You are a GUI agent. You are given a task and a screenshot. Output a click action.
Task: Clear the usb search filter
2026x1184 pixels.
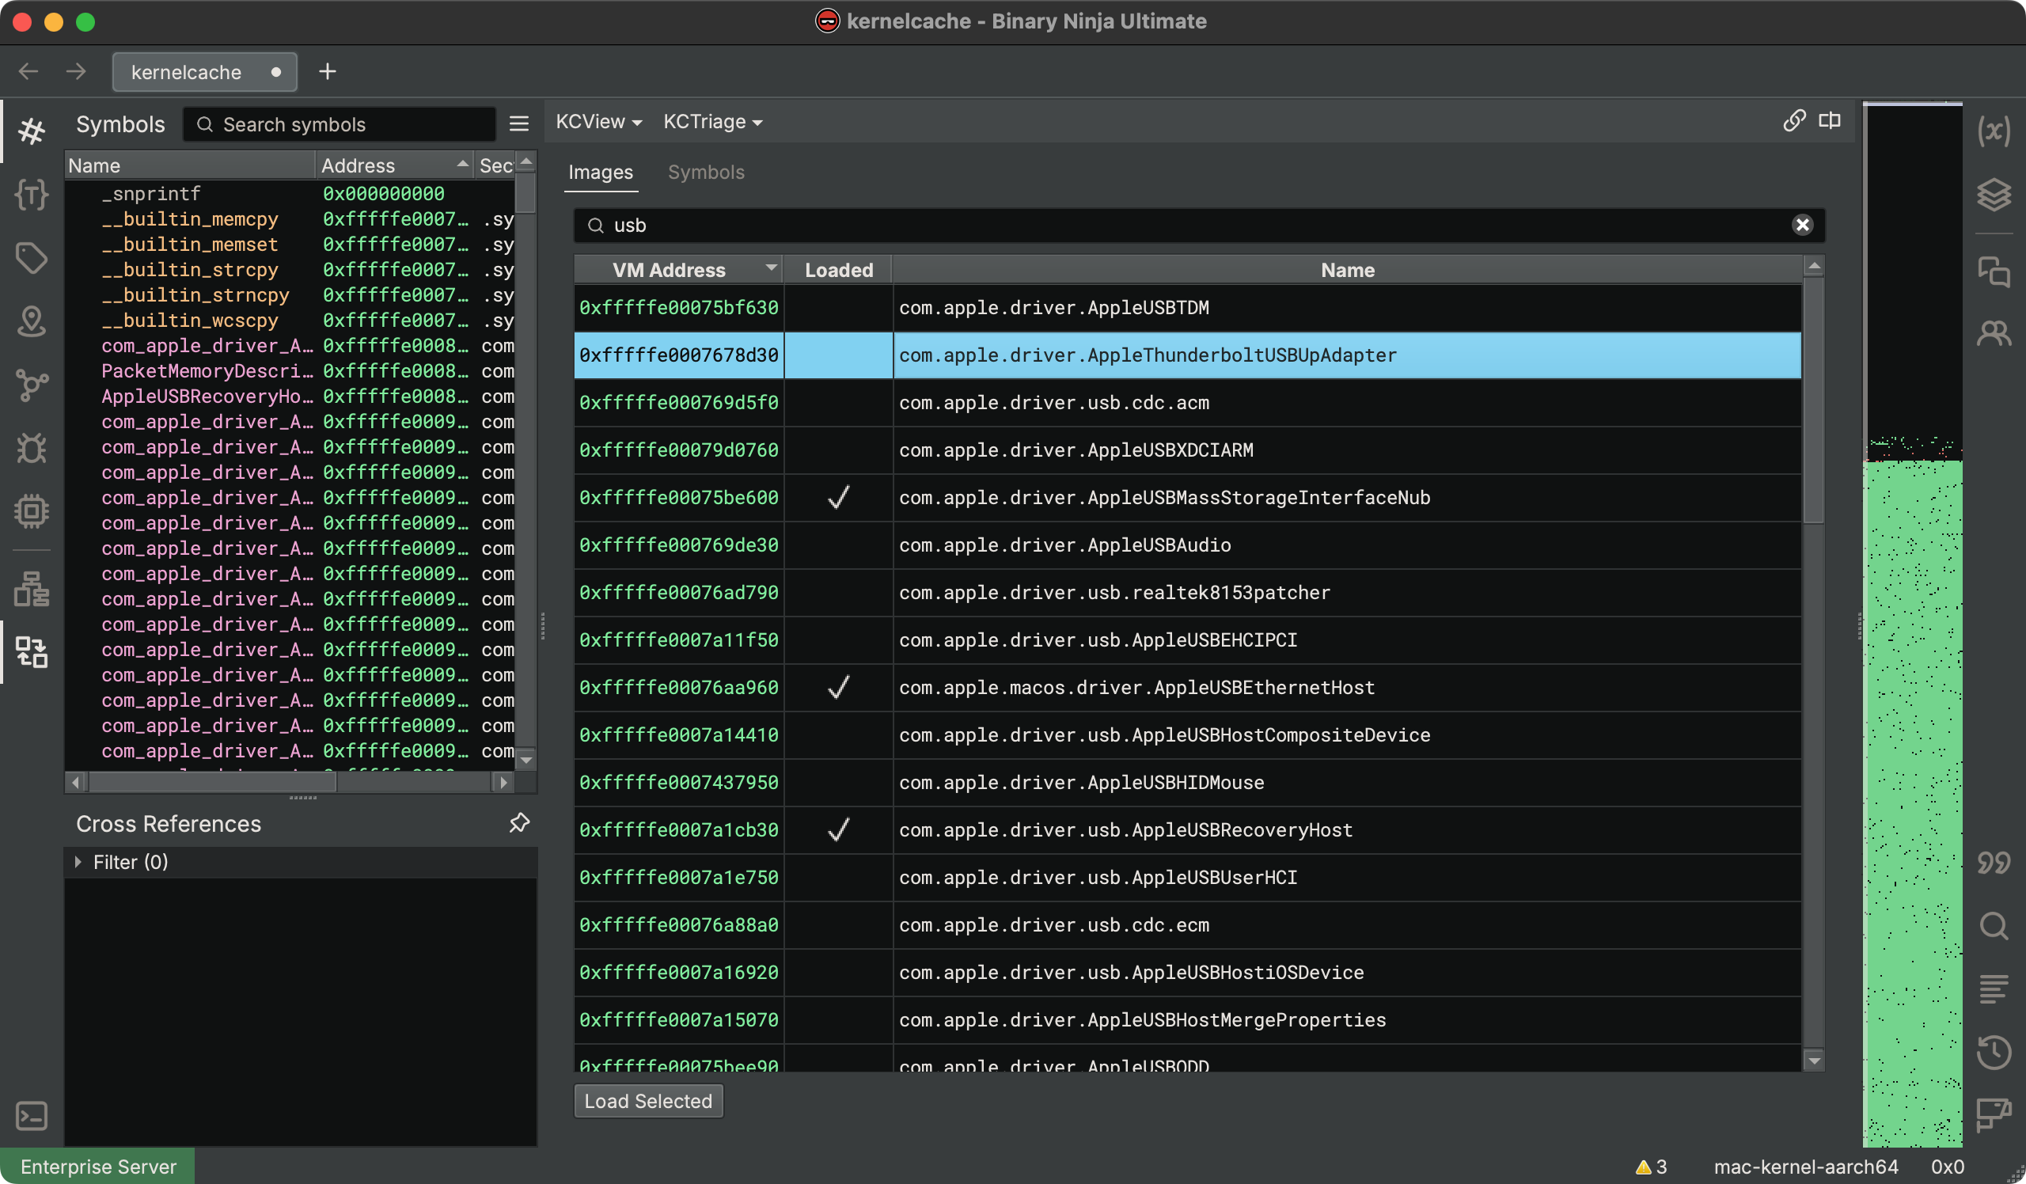click(x=1803, y=225)
